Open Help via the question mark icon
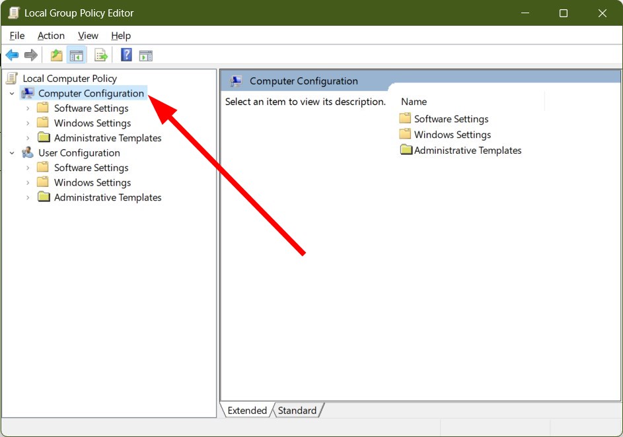 tap(126, 55)
